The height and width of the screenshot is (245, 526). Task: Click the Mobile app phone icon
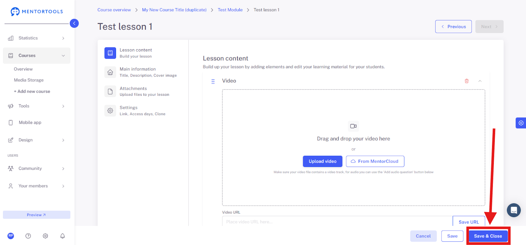(11, 122)
